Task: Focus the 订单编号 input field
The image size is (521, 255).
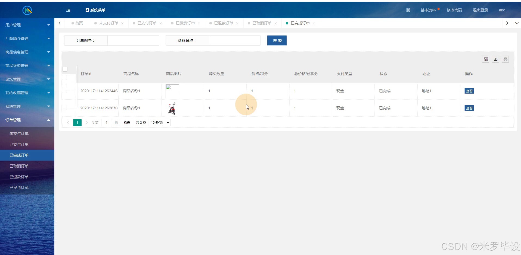Action: coord(133,40)
